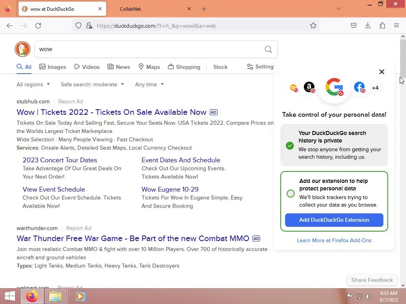406x304 pixels.
Task: Click the taskbar clock showing 9:33 AM
Action: click(389, 296)
